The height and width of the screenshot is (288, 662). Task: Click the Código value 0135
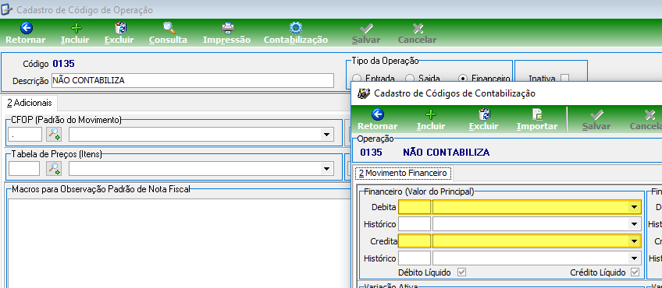click(x=63, y=64)
